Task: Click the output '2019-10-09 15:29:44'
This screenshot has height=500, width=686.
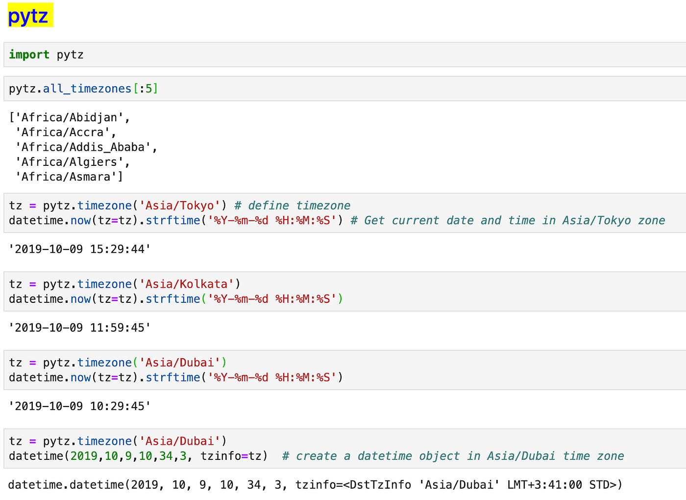Action: [80, 250]
